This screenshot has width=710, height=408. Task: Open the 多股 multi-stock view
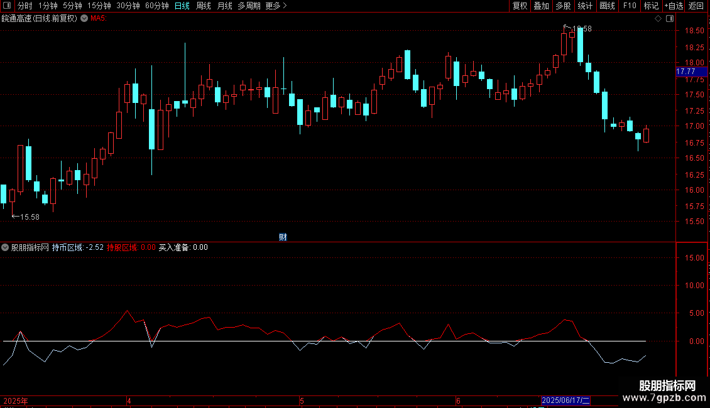(563, 6)
